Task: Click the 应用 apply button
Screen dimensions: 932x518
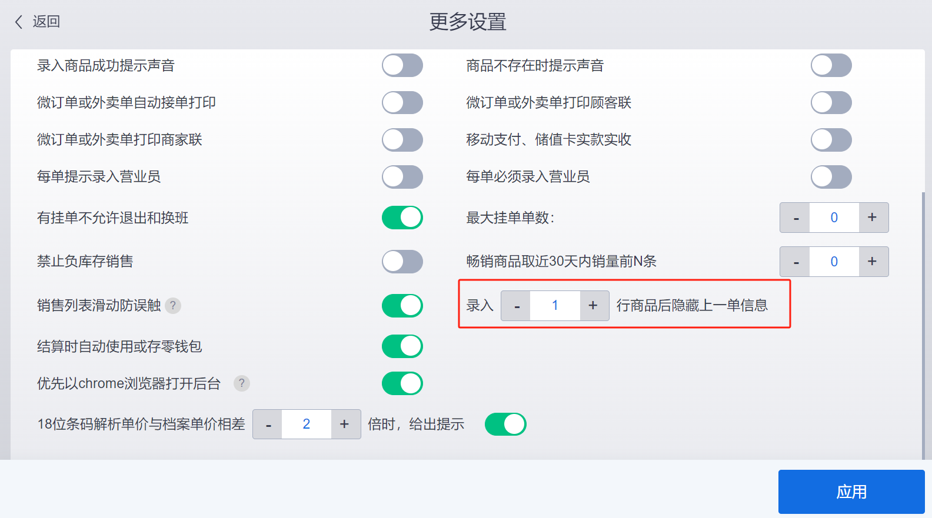Action: (x=851, y=492)
